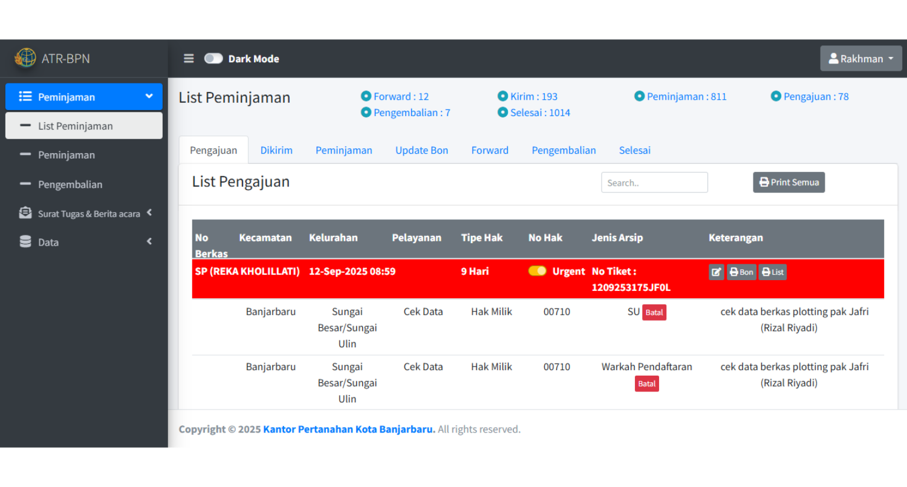The height and width of the screenshot is (487, 907).
Task: Click the edit icon in red row
Action: pos(716,272)
